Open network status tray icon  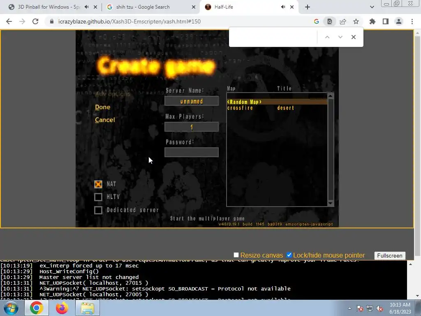click(370, 309)
